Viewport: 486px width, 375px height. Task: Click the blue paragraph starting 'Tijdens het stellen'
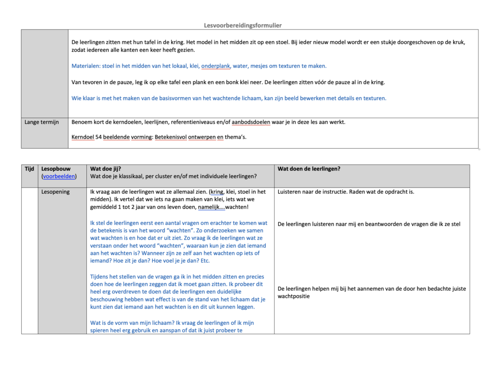[x=178, y=292]
